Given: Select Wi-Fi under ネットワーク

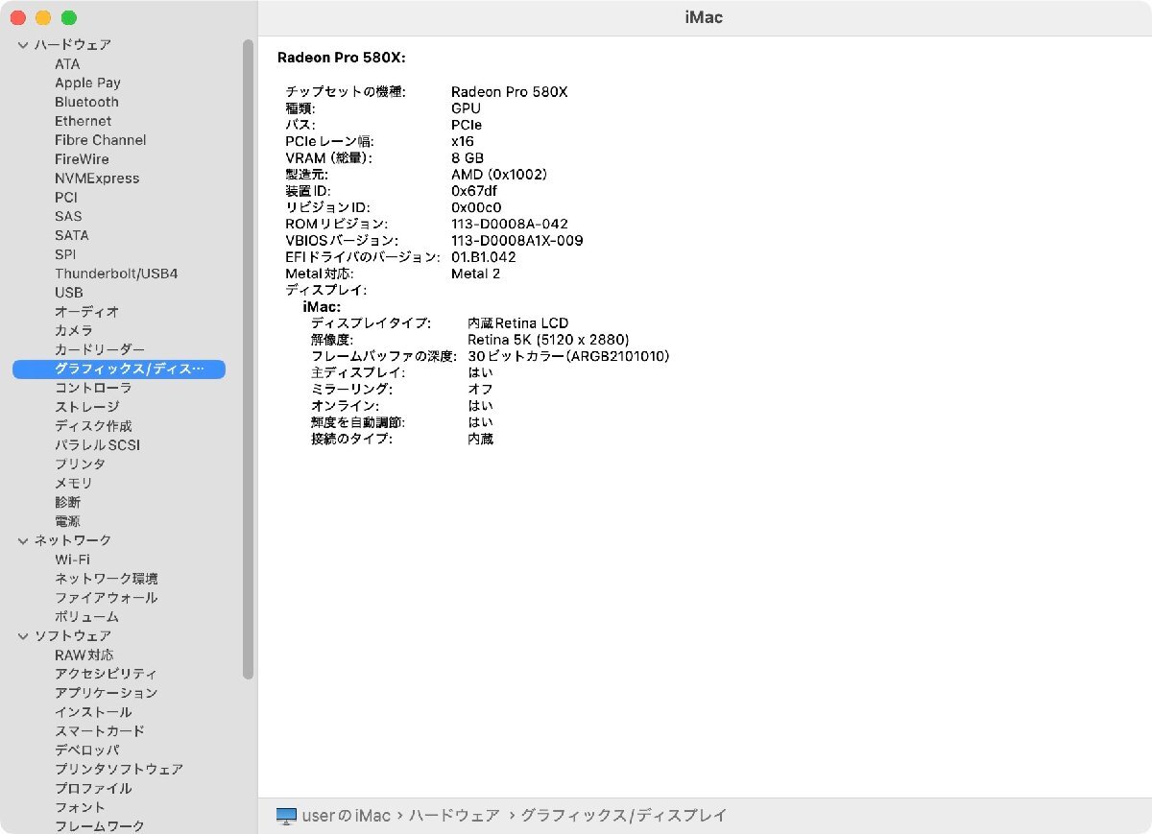Looking at the screenshot, I should click(72, 560).
